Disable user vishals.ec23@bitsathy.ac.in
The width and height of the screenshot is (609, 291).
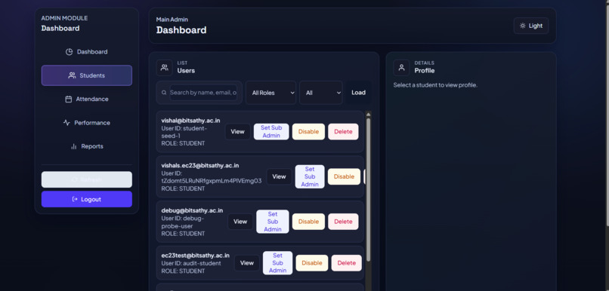coord(344,176)
